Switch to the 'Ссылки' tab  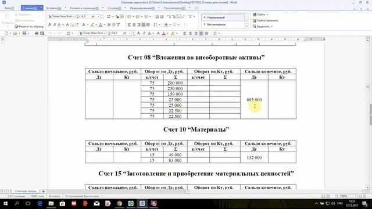click(x=114, y=8)
